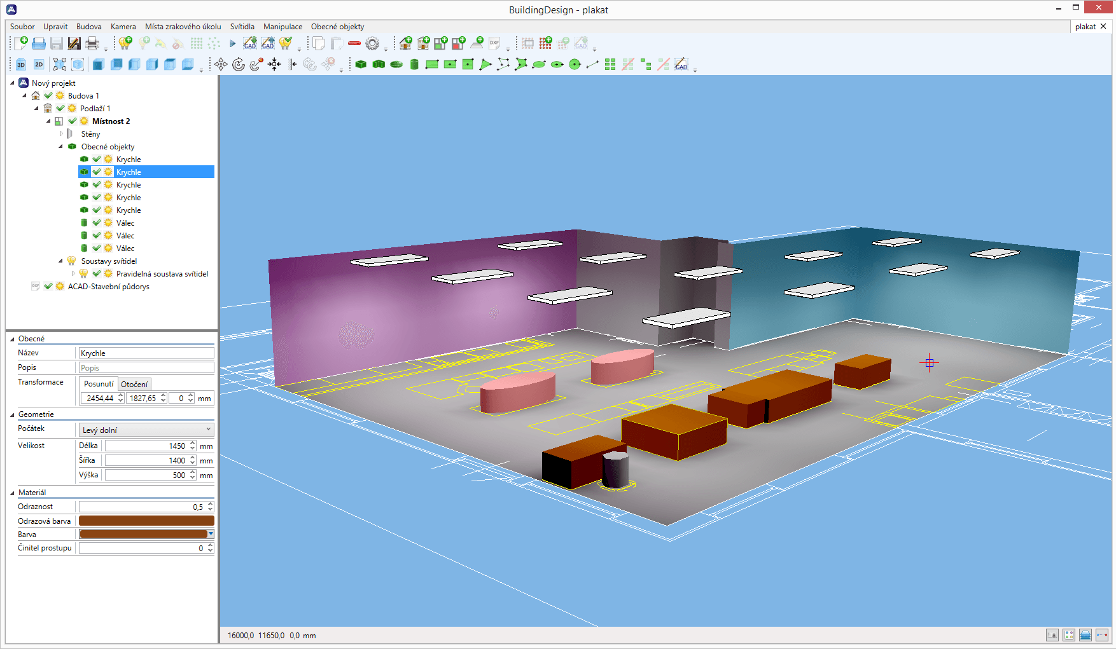Click the Popis input field
The image size is (1116, 649).
pos(146,368)
